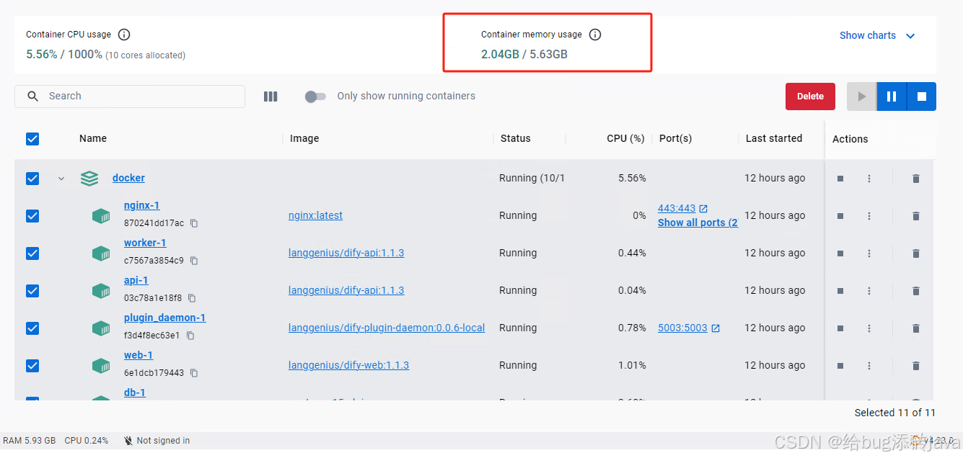The image size is (963, 458).
Task: Open the nginx-1 container link
Action: [x=141, y=205]
